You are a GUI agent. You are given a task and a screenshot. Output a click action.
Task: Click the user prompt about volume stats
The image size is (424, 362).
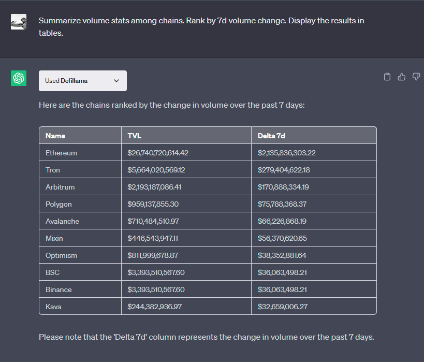point(201,26)
